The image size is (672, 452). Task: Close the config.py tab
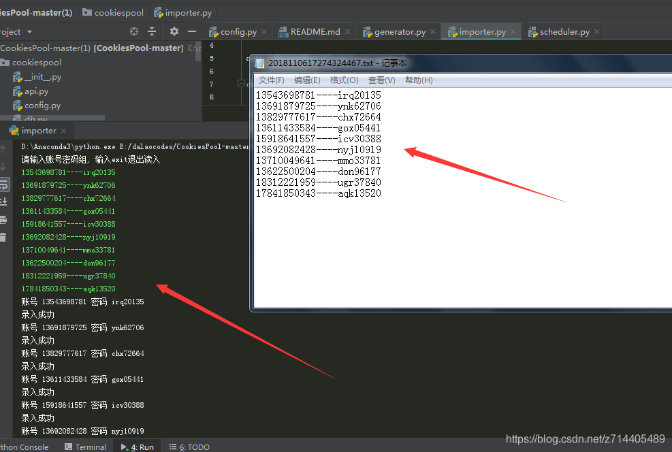pyautogui.click(x=264, y=32)
